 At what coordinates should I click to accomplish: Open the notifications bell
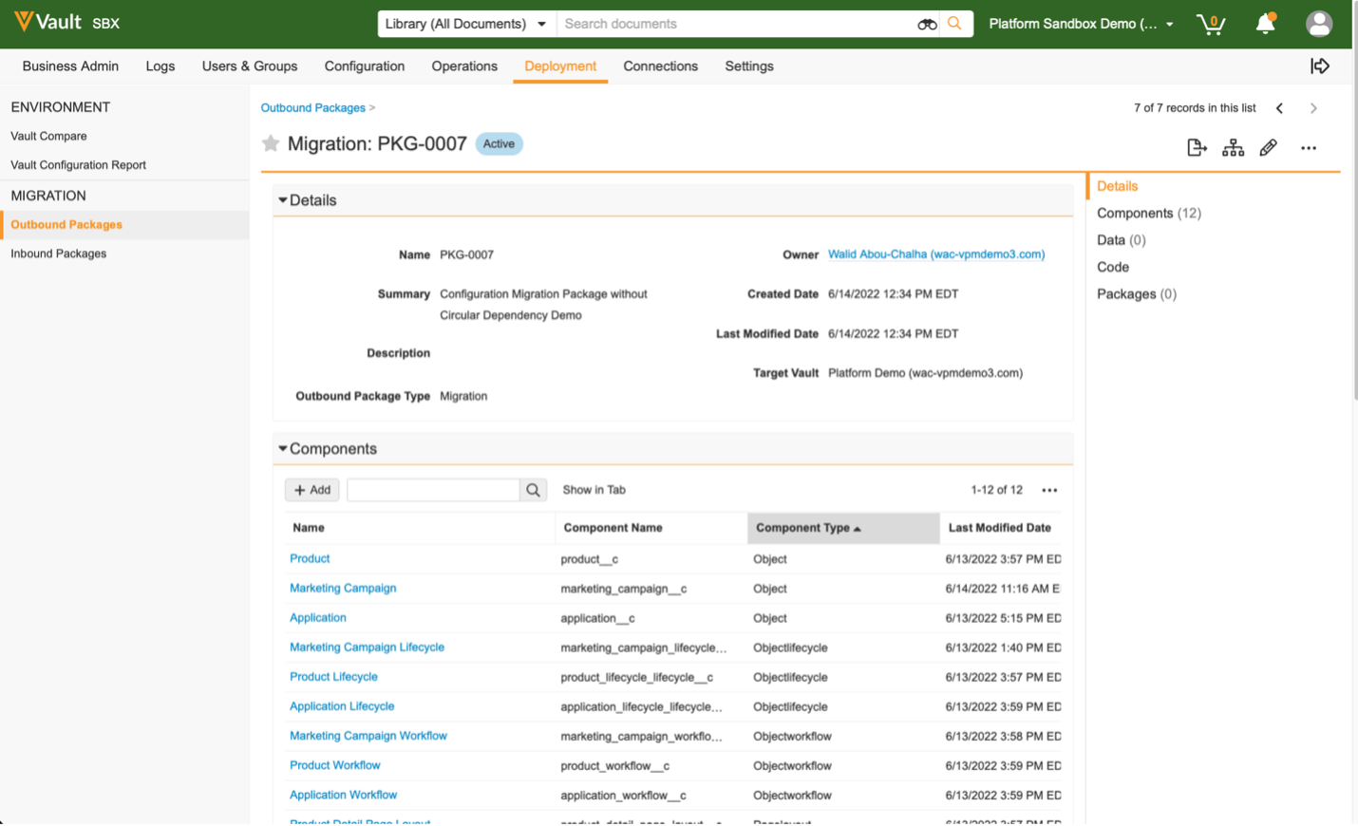(1265, 24)
